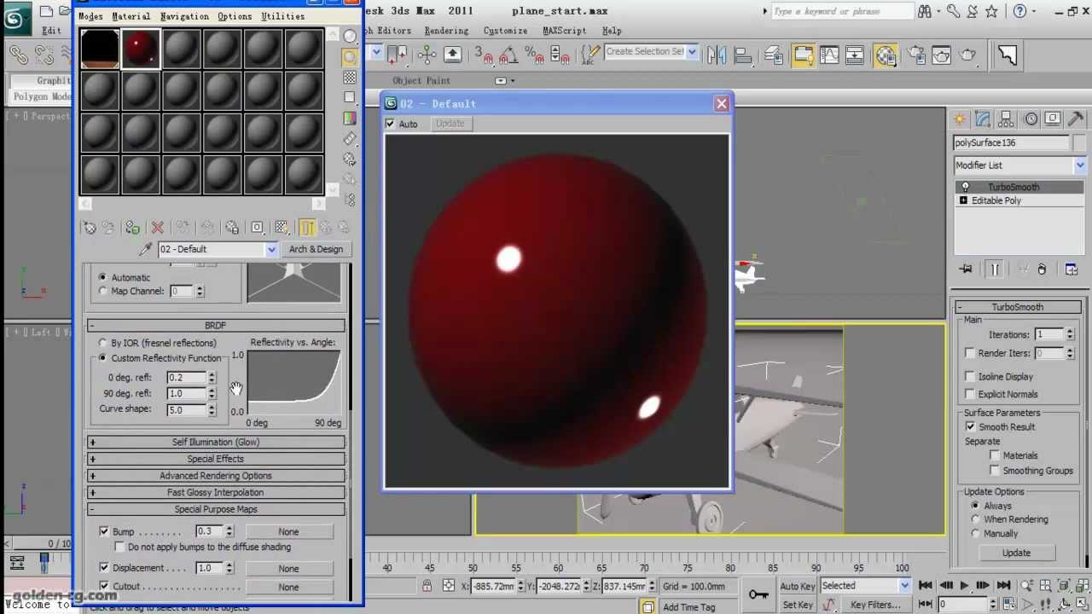Open the Hierarchy command panel tab
This screenshot has width=1092, height=614.
1007,119
